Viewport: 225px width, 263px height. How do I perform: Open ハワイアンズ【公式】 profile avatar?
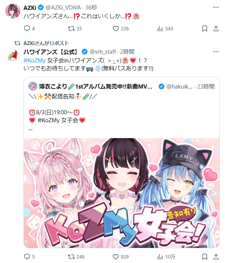[x=13, y=56]
